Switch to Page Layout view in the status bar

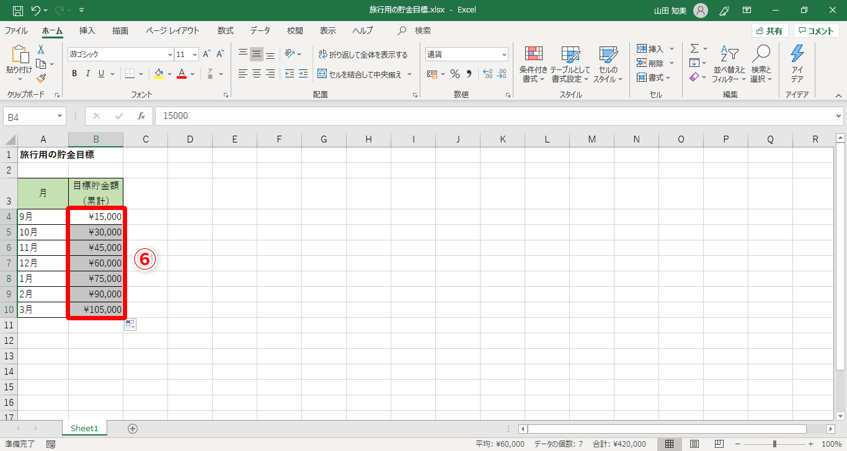point(694,444)
